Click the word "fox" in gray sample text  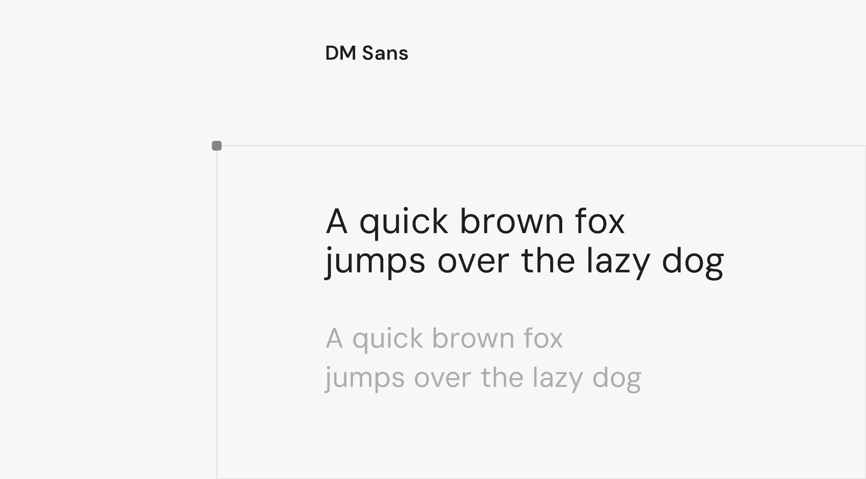543,339
